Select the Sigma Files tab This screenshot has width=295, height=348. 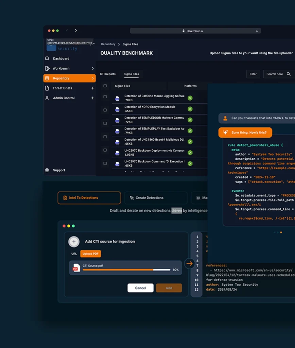point(131,74)
